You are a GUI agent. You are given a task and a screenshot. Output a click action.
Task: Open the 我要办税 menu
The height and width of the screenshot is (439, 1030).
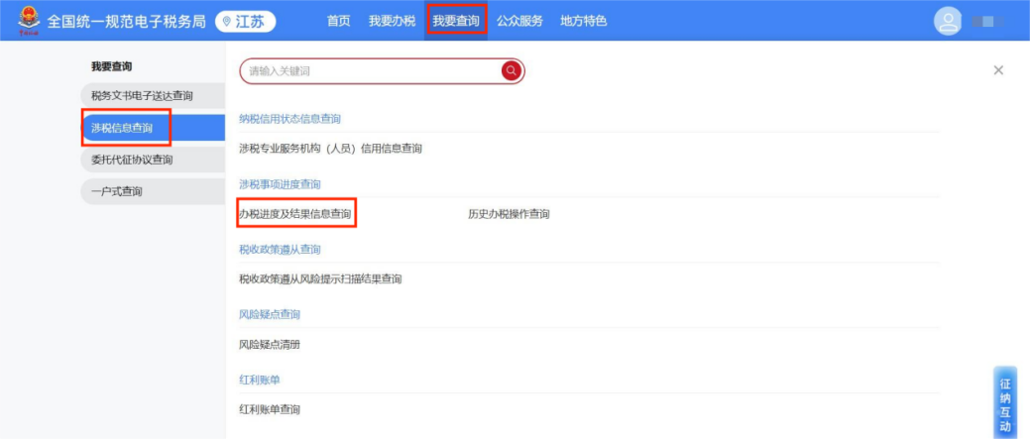(392, 21)
